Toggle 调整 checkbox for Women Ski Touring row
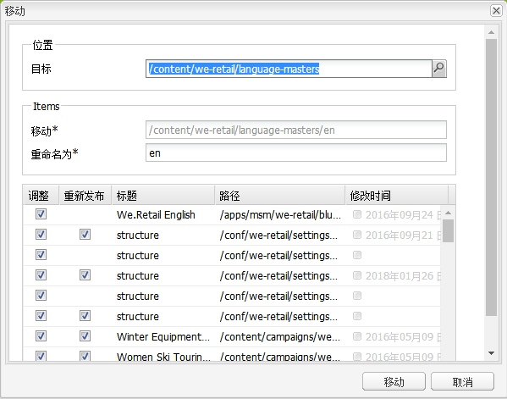 tap(41, 356)
